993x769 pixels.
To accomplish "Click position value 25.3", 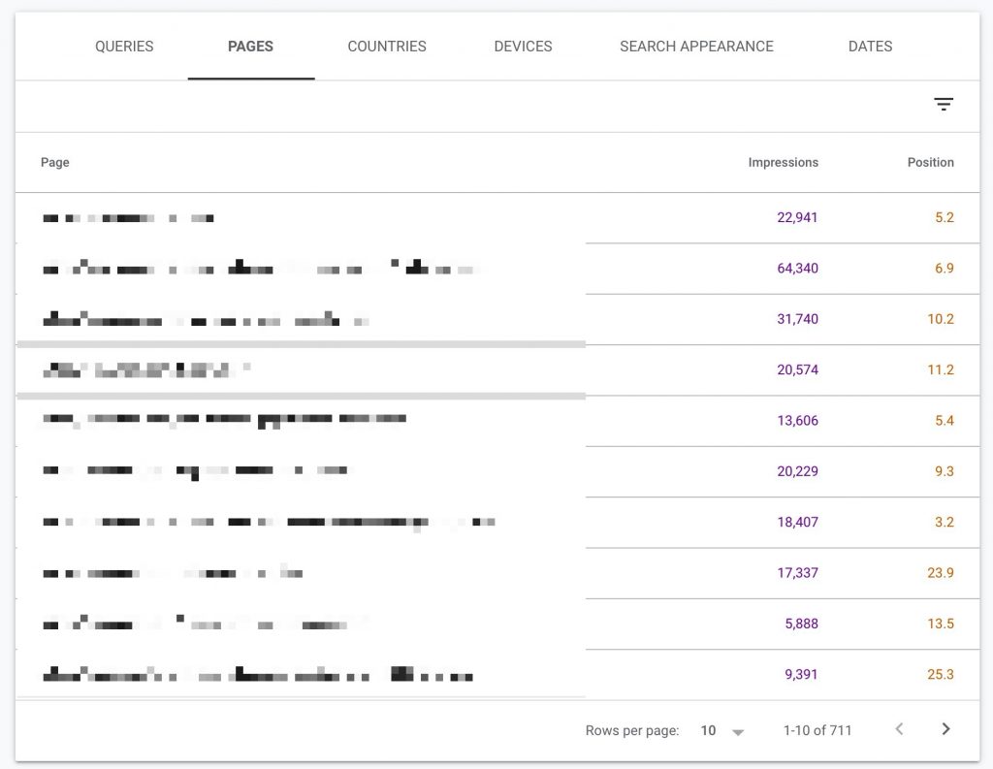I will (x=941, y=674).
